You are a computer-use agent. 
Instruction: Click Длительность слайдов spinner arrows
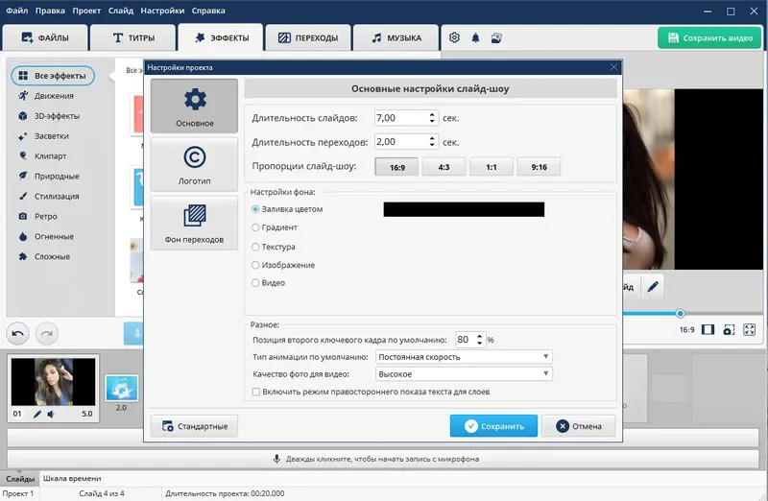(x=431, y=118)
